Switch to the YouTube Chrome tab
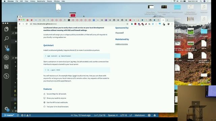216x121 pixels. pos(130,20)
